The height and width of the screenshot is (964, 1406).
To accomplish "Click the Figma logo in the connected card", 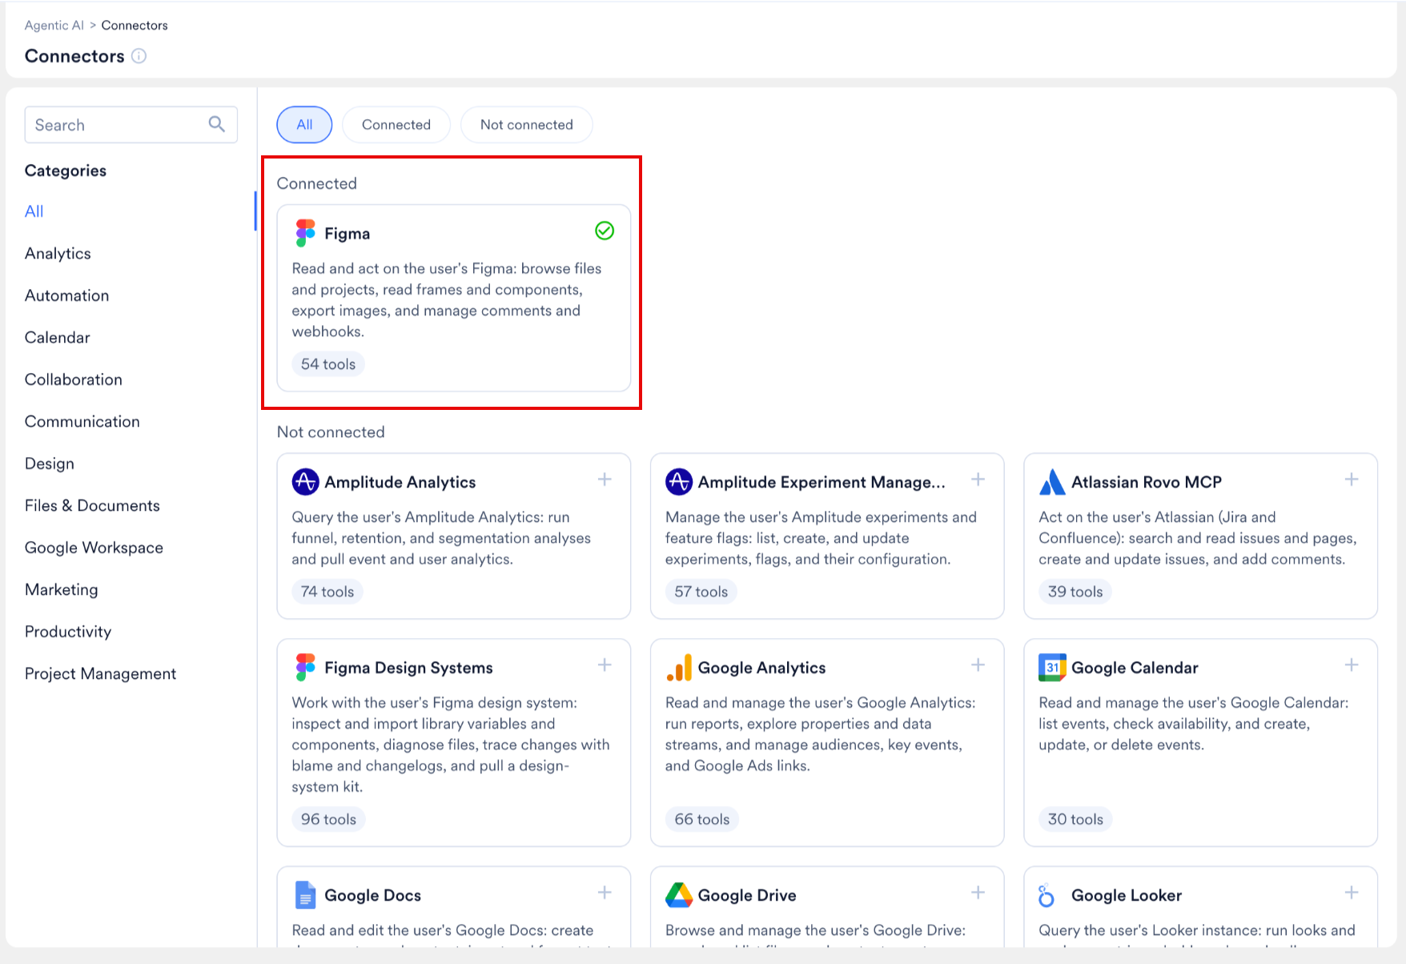I will click(x=305, y=233).
